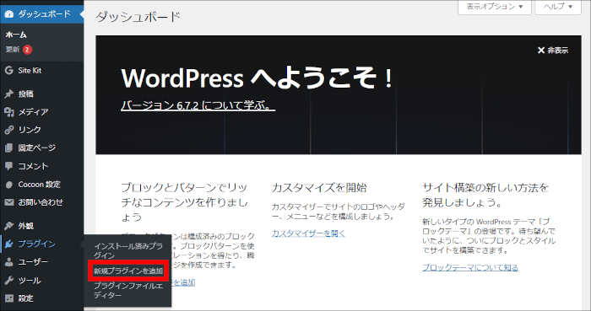The width and height of the screenshot is (591, 311).
Task: Open 更新 submenu item
Action: click(13, 49)
